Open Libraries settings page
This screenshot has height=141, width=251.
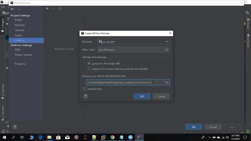(20, 30)
